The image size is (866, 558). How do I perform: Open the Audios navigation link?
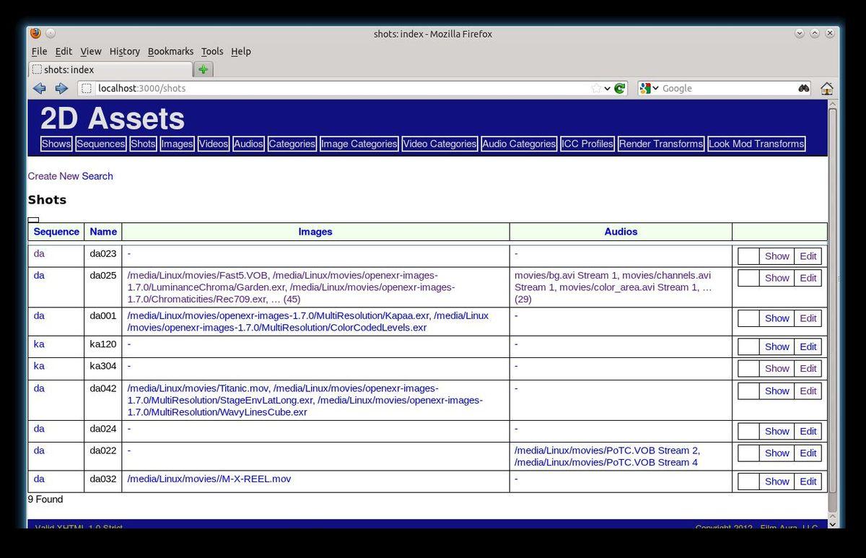(x=248, y=144)
